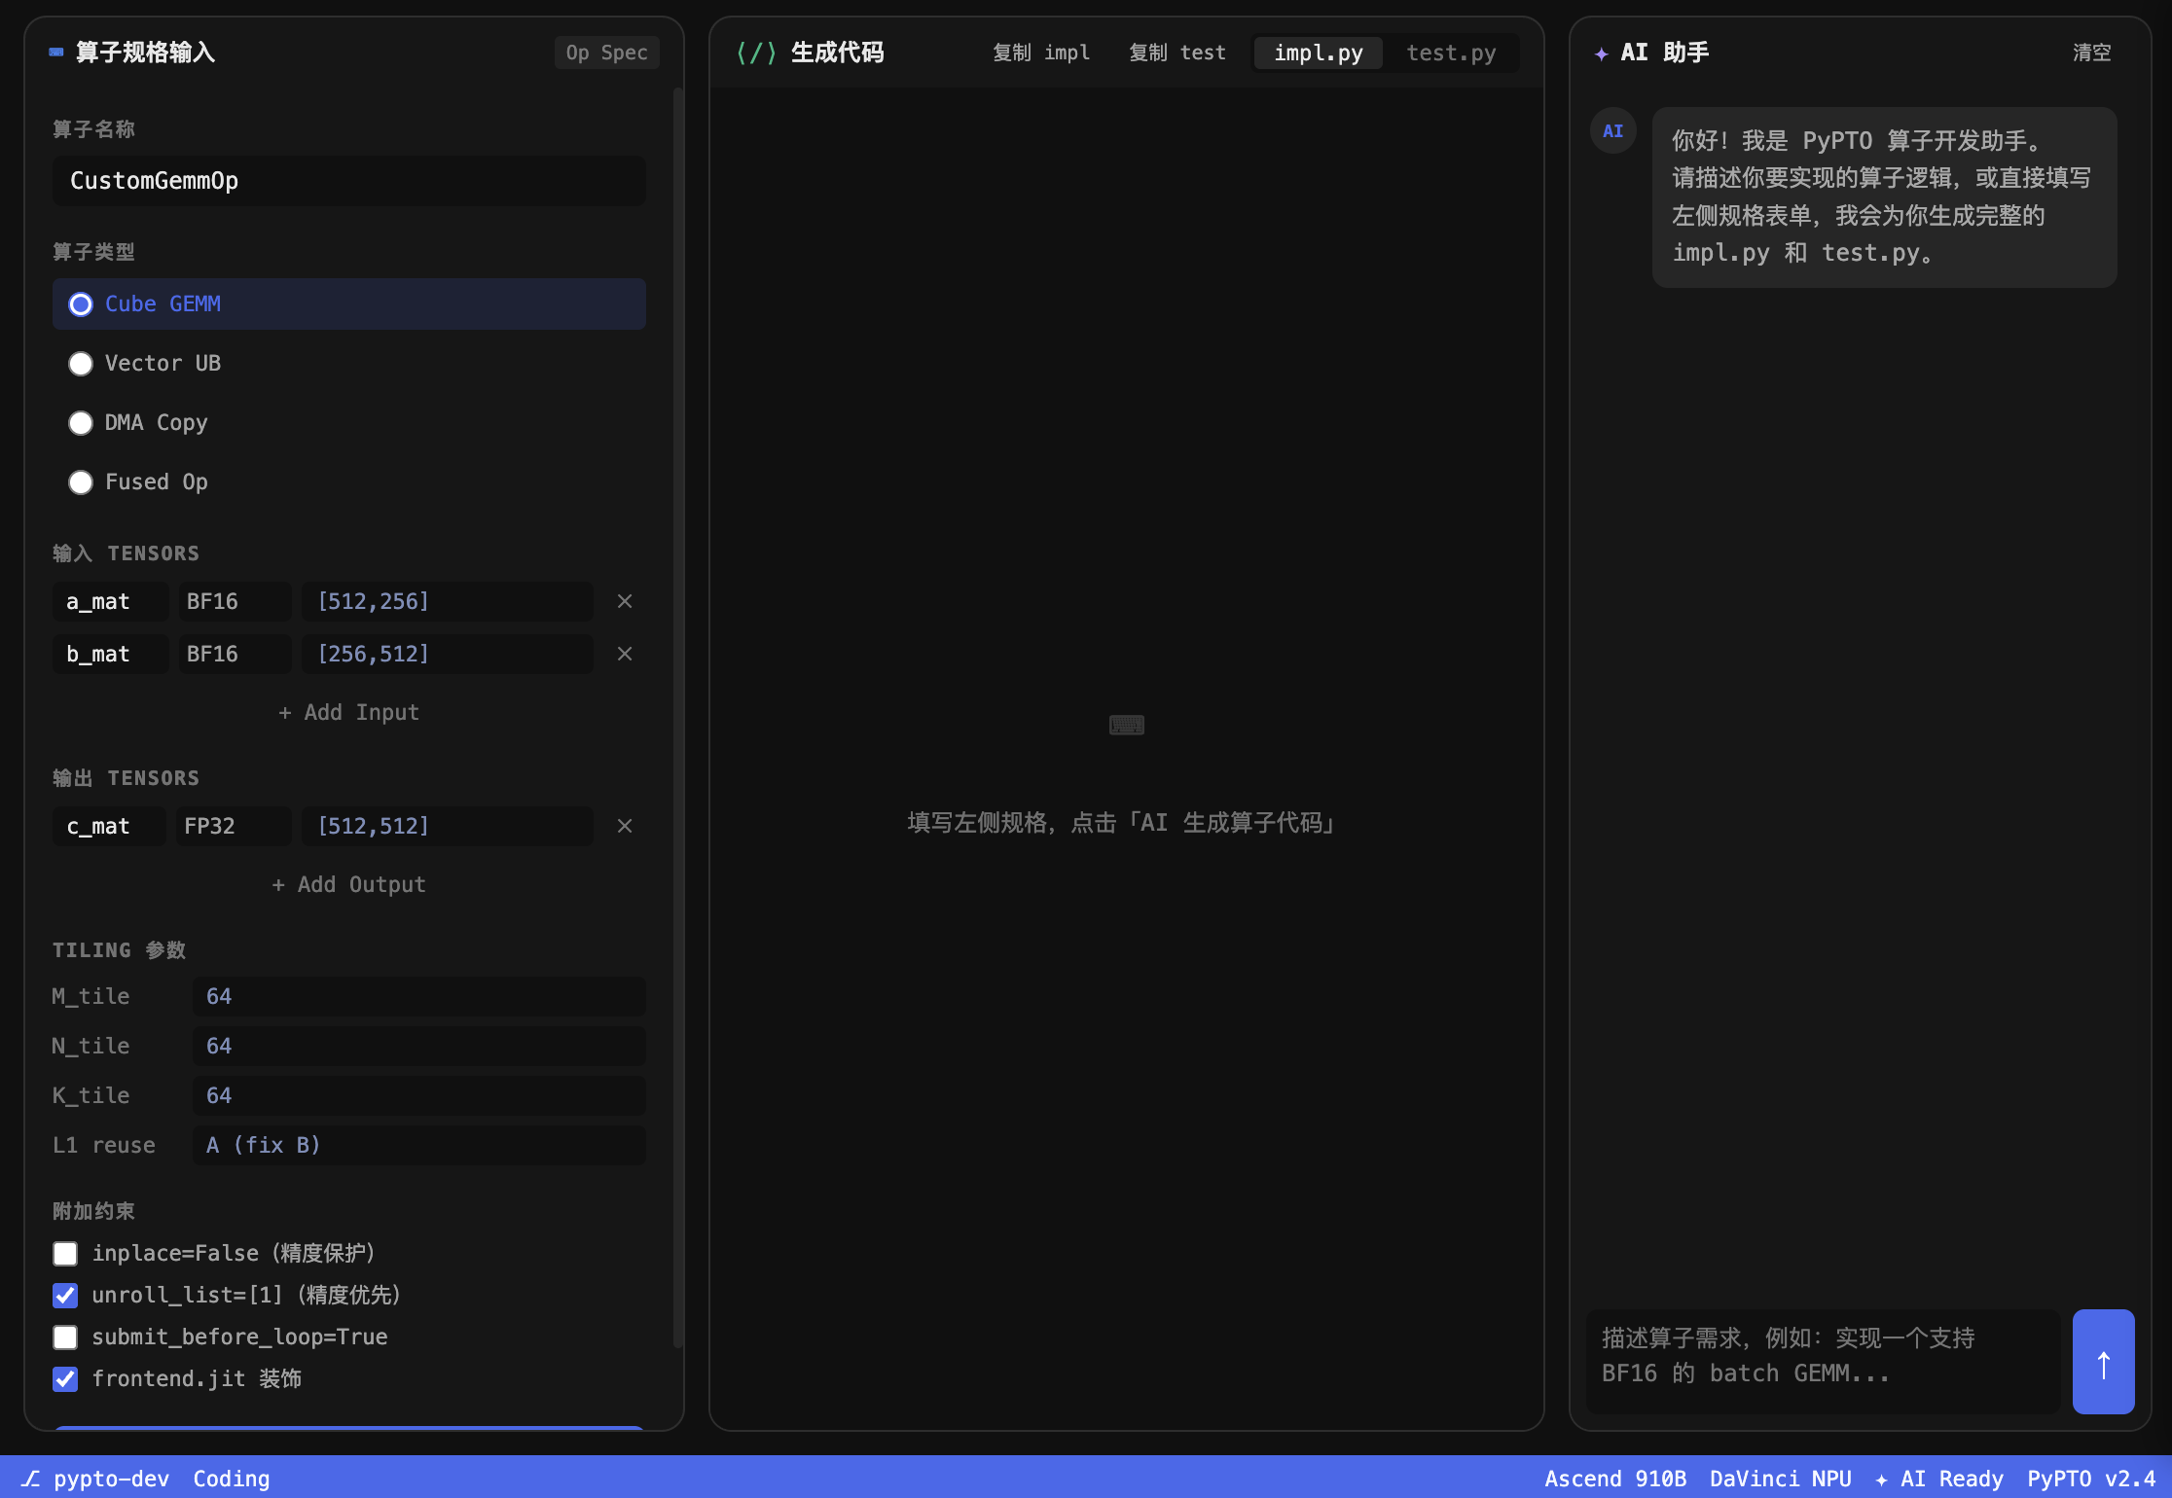Click + Add Input button
The width and height of the screenshot is (2172, 1498).
tap(348, 712)
